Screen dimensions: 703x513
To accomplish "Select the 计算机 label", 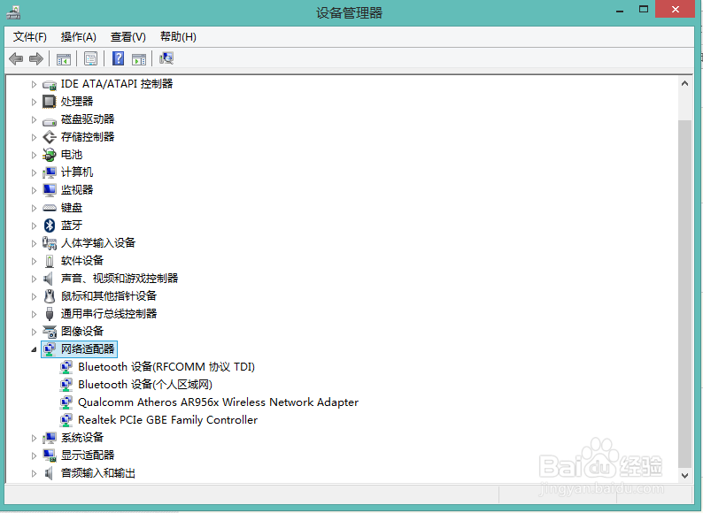I will (x=77, y=172).
